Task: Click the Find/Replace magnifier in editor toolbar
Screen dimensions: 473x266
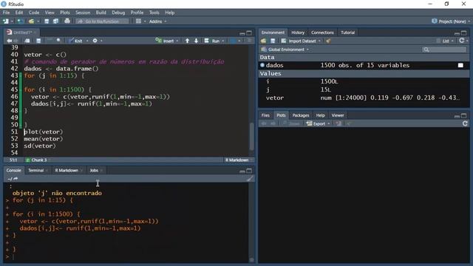Action: coord(58,41)
